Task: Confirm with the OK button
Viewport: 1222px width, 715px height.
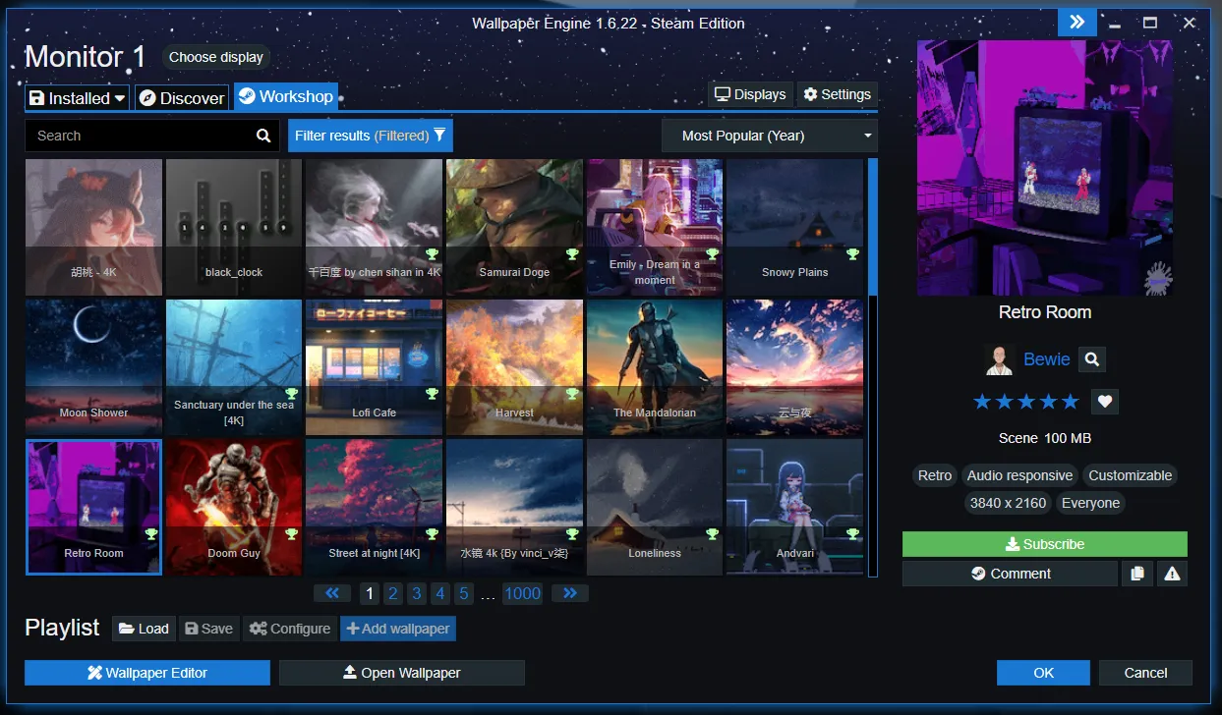Action: (x=1044, y=673)
